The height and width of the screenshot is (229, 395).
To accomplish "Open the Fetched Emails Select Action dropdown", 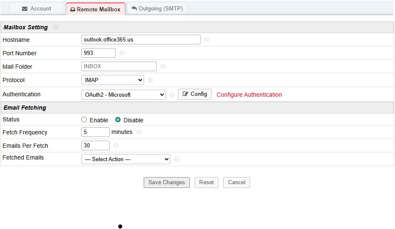I will (126, 159).
